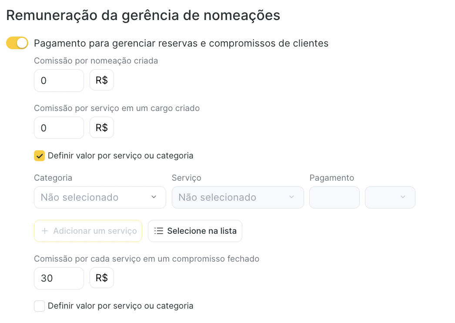Check the bottom Definir valor por serviço checkbox

click(x=40, y=306)
